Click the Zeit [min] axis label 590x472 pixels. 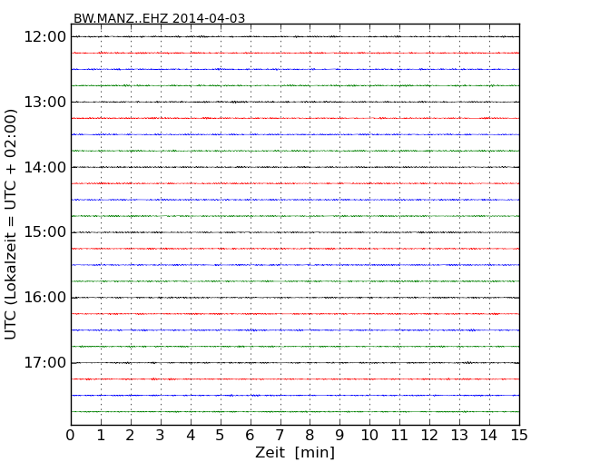[x=295, y=452]
